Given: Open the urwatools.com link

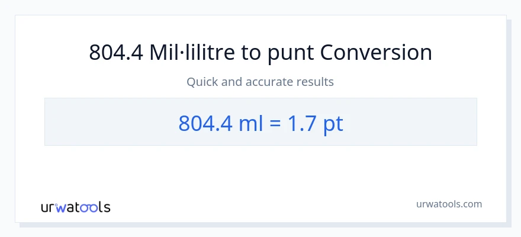Looking at the screenshot, I should (x=449, y=204).
